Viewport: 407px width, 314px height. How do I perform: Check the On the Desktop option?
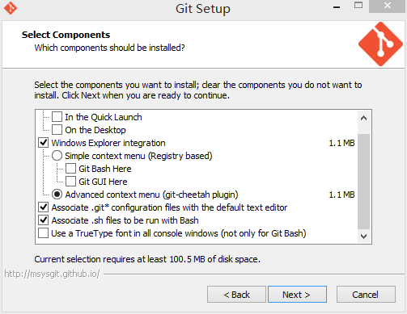pyautogui.click(x=57, y=130)
